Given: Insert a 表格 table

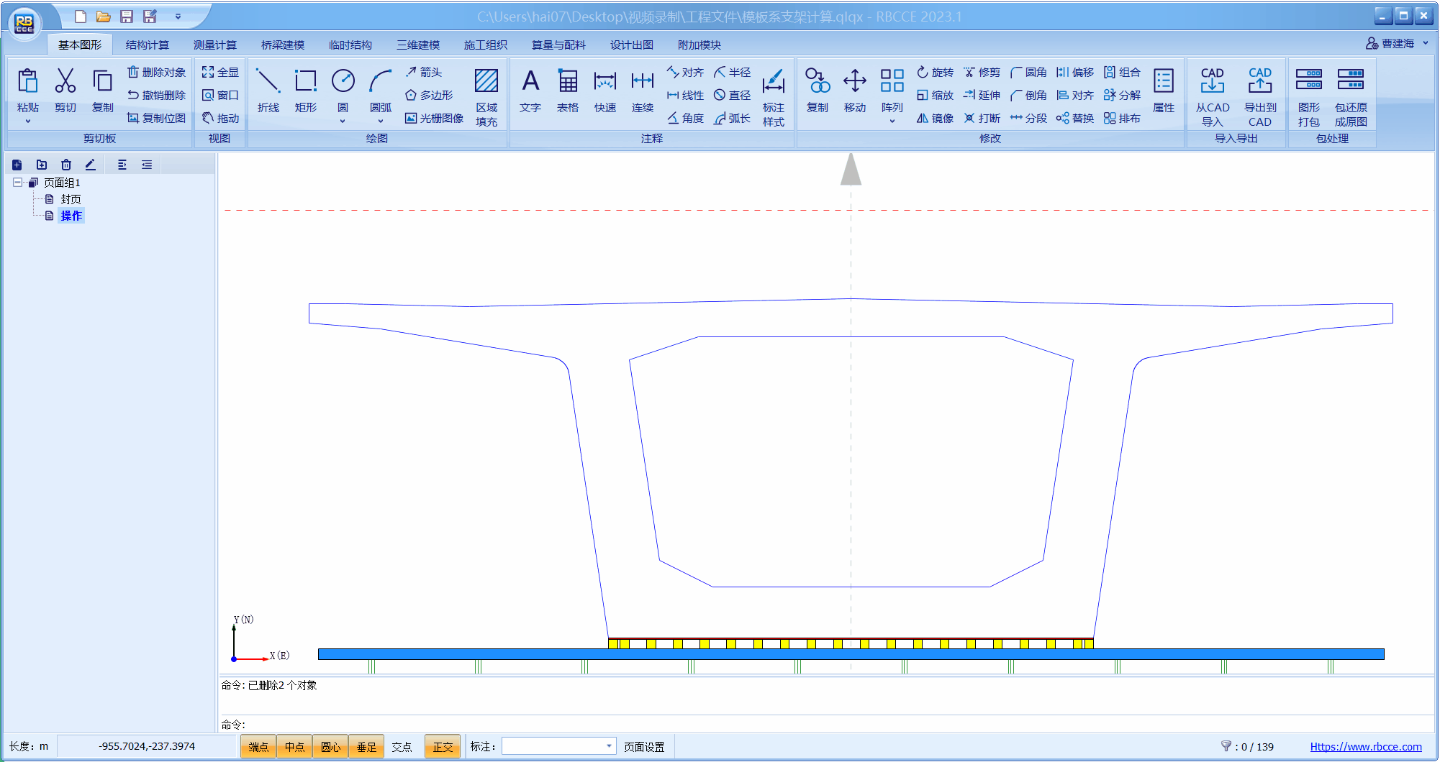Looking at the screenshot, I should click(568, 90).
